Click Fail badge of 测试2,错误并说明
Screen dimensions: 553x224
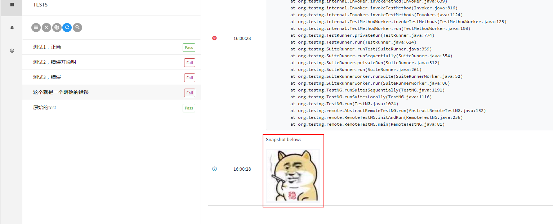(x=189, y=63)
